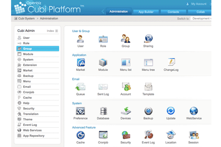Open the Event Log magnifier icon
This screenshot has height=147, width=221.
[x=149, y=135]
